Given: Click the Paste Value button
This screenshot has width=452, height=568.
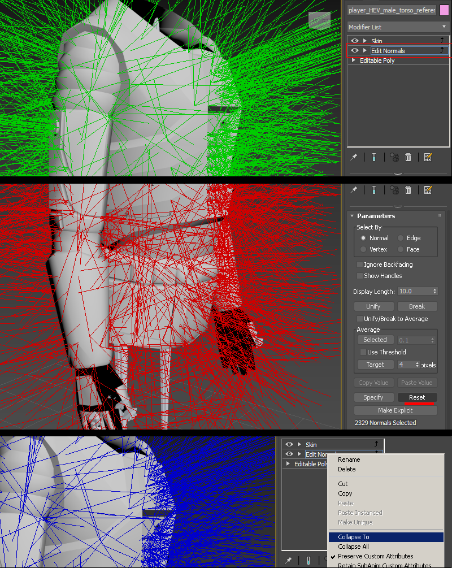Looking at the screenshot, I should [417, 383].
